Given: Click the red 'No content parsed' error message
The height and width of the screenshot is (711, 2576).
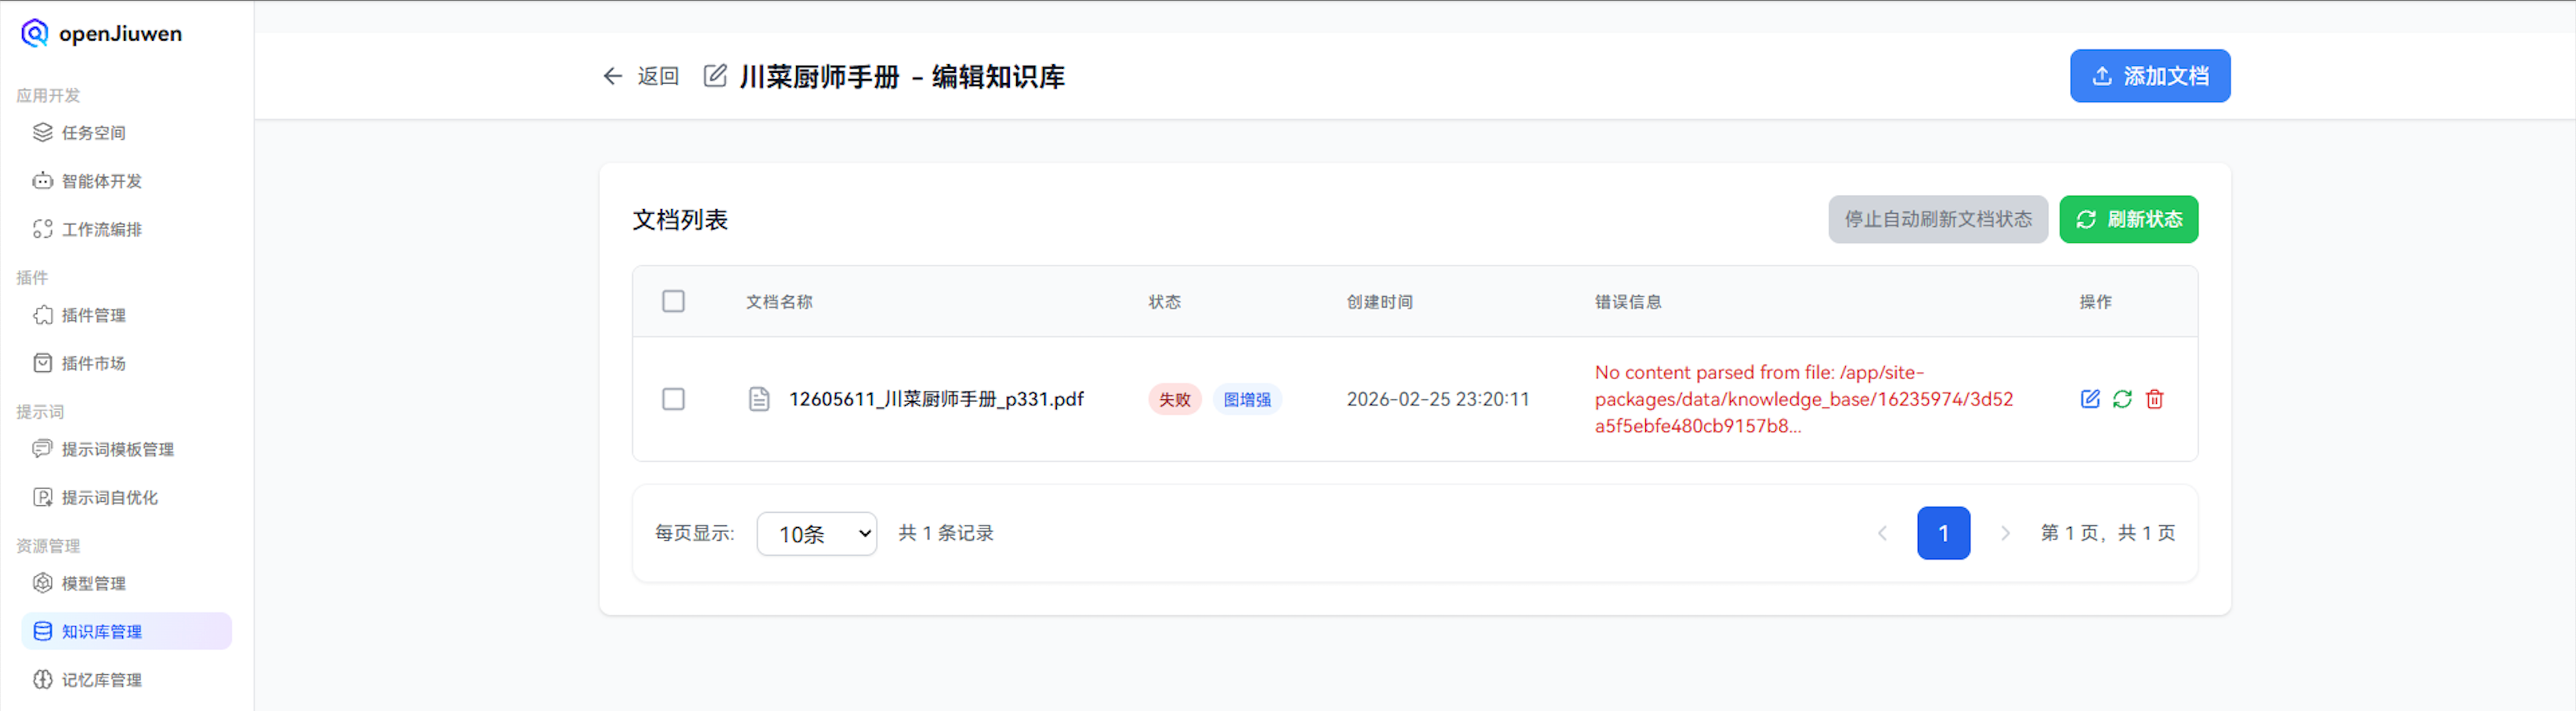Looking at the screenshot, I should 1804,399.
